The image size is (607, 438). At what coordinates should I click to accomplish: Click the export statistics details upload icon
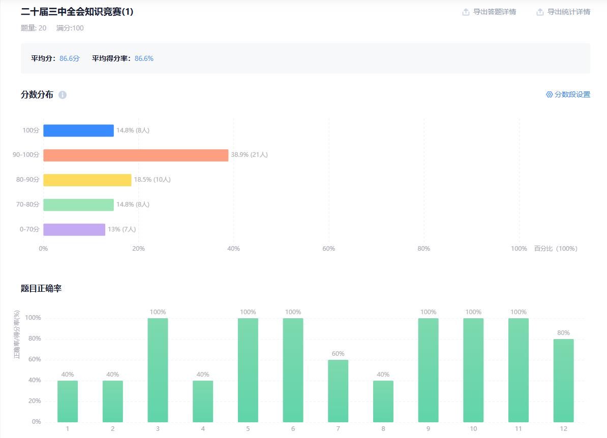coord(540,12)
